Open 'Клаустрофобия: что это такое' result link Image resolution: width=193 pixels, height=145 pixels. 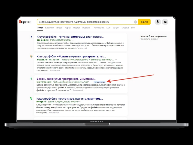(70, 98)
